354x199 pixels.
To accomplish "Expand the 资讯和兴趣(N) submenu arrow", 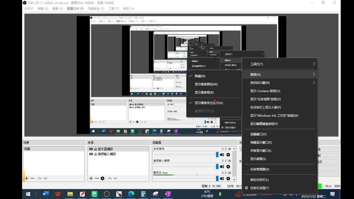I will point(314,83).
